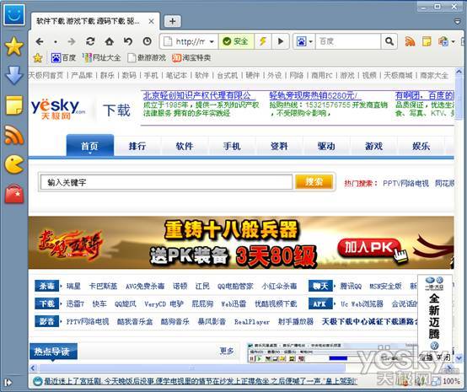Open the red shopping bag sidebar icon
467x392 pixels.
(x=14, y=194)
